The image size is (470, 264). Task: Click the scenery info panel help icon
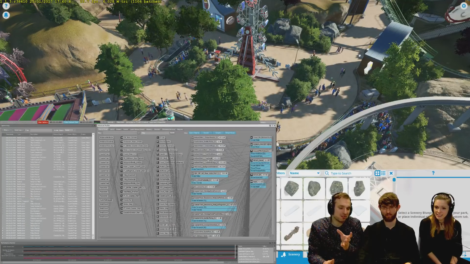click(x=433, y=173)
